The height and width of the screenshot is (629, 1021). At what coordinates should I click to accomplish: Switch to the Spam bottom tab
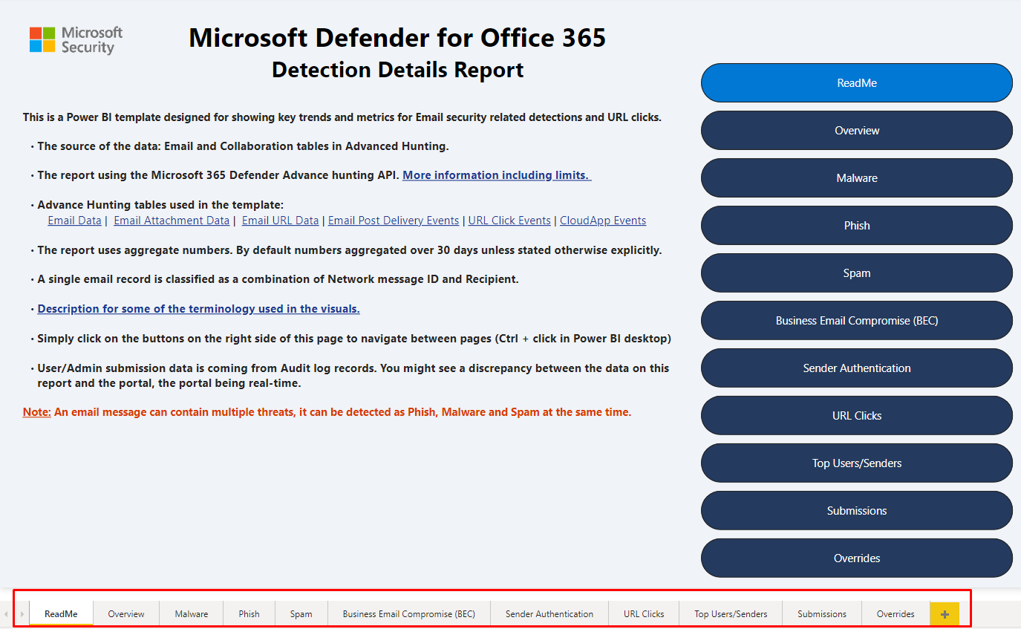[301, 614]
